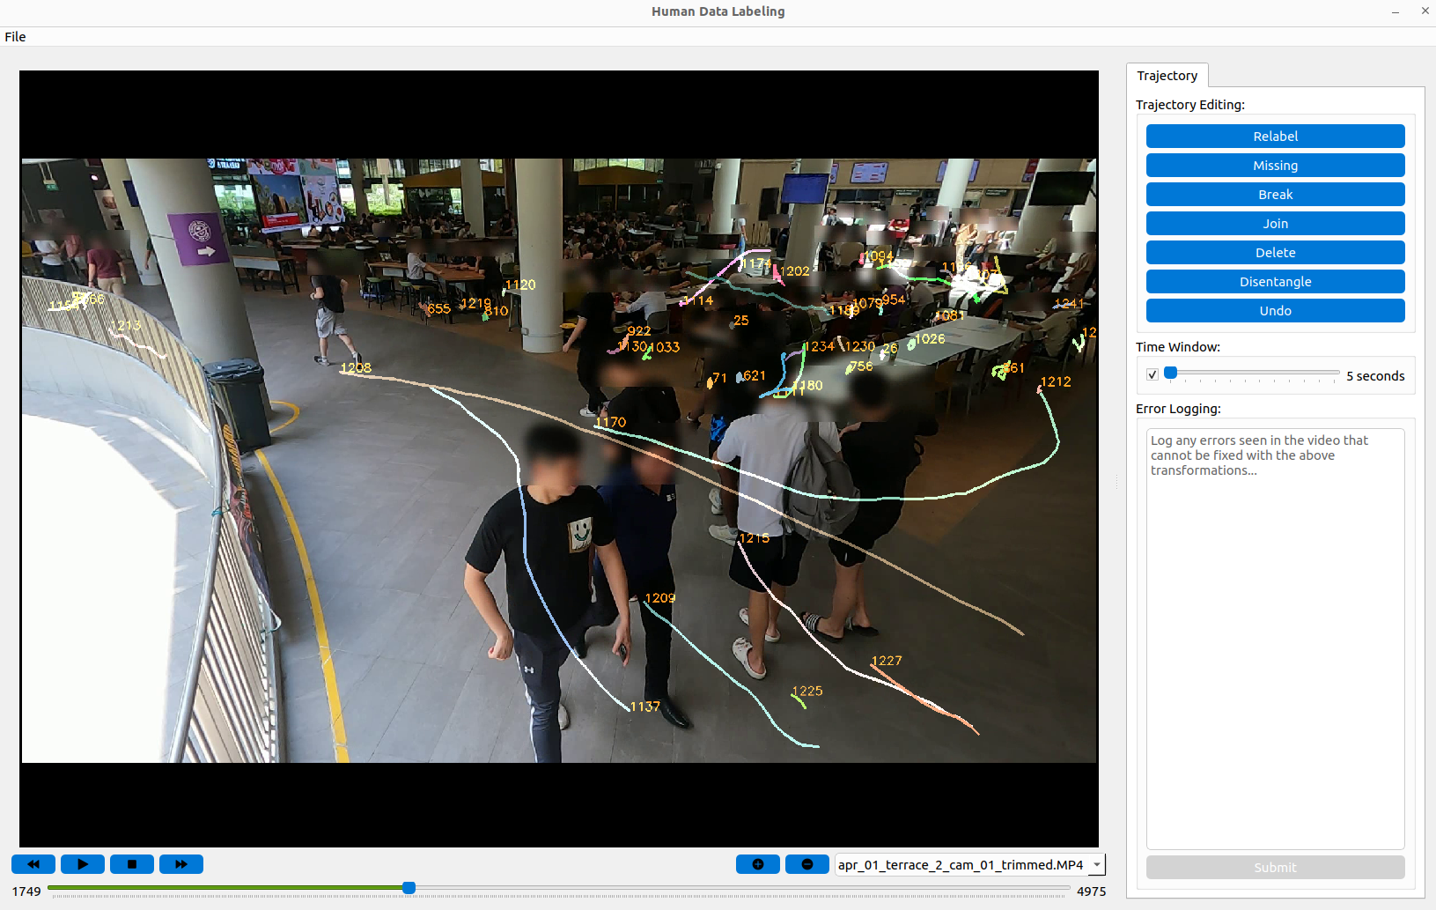Click the video frame timeline slider handle
Image resolution: width=1436 pixels, height=910 pixels.
(409, 888)
